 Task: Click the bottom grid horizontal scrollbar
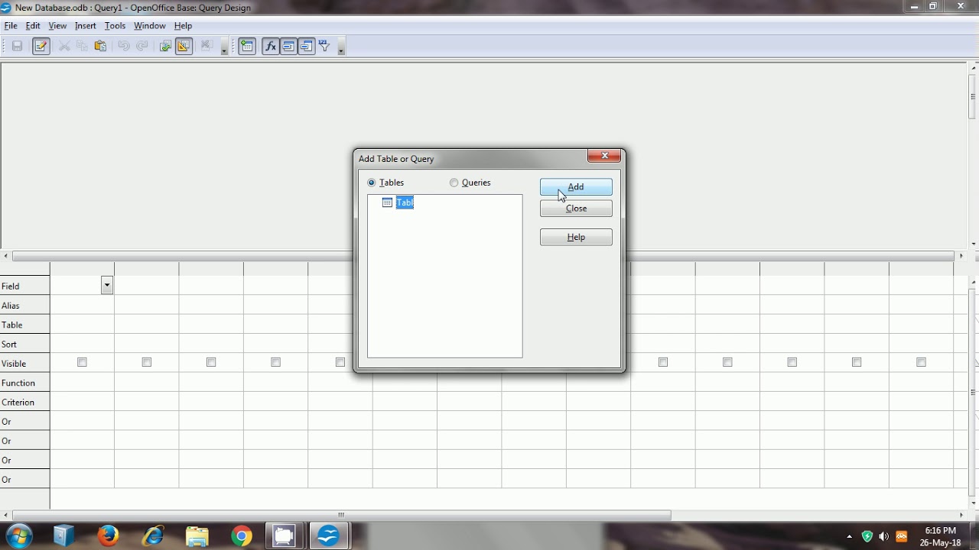[341, 515]
